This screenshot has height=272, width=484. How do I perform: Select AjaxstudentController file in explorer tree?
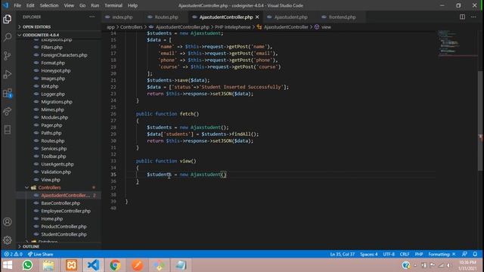(65, 195)
